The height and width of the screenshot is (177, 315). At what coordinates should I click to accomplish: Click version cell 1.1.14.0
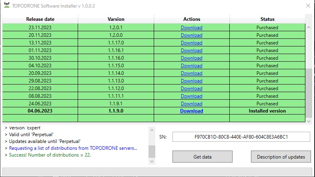[116, 73]
